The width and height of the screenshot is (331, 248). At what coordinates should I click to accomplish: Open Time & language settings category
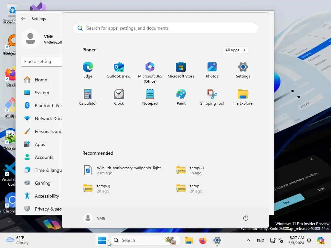42,170
